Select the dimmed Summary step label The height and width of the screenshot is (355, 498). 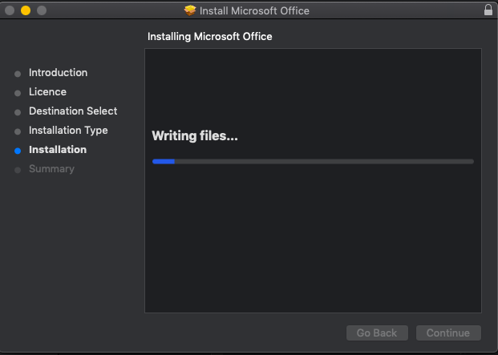tap(51, 169)
